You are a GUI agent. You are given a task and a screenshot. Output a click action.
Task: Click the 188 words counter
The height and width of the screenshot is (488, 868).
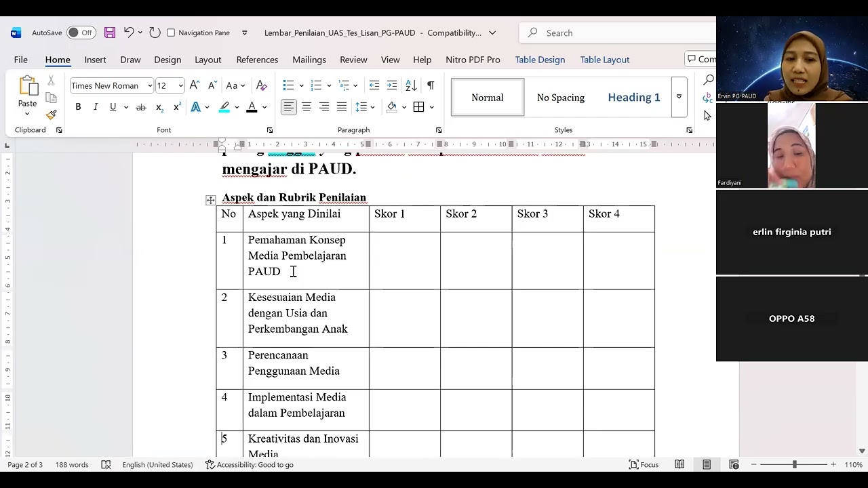pos(72,464)
